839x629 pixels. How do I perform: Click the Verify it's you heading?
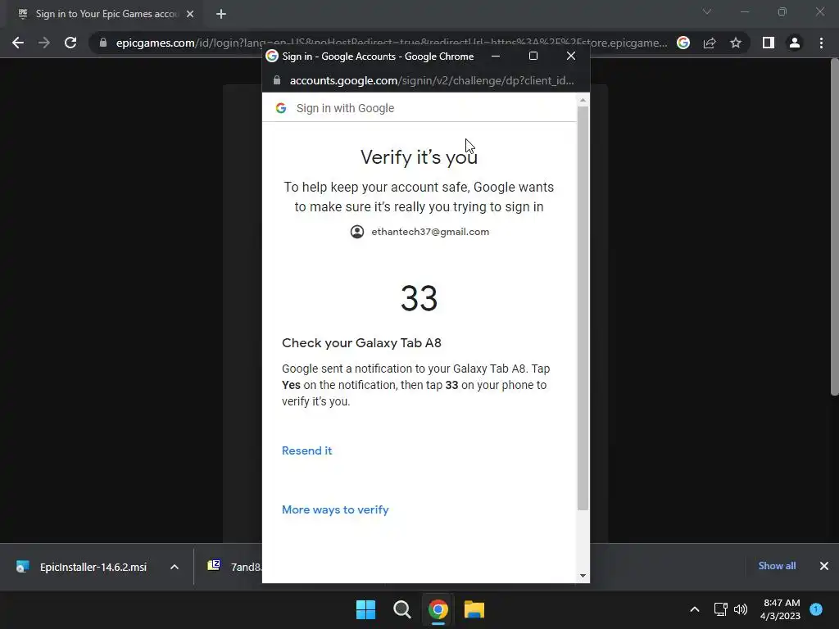[419, 156]
